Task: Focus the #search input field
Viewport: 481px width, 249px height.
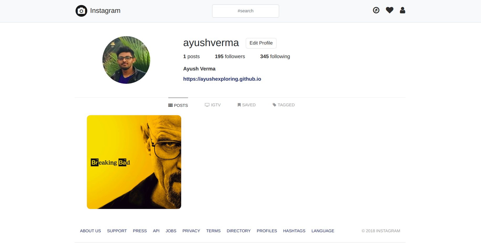Action: (245, 11)
